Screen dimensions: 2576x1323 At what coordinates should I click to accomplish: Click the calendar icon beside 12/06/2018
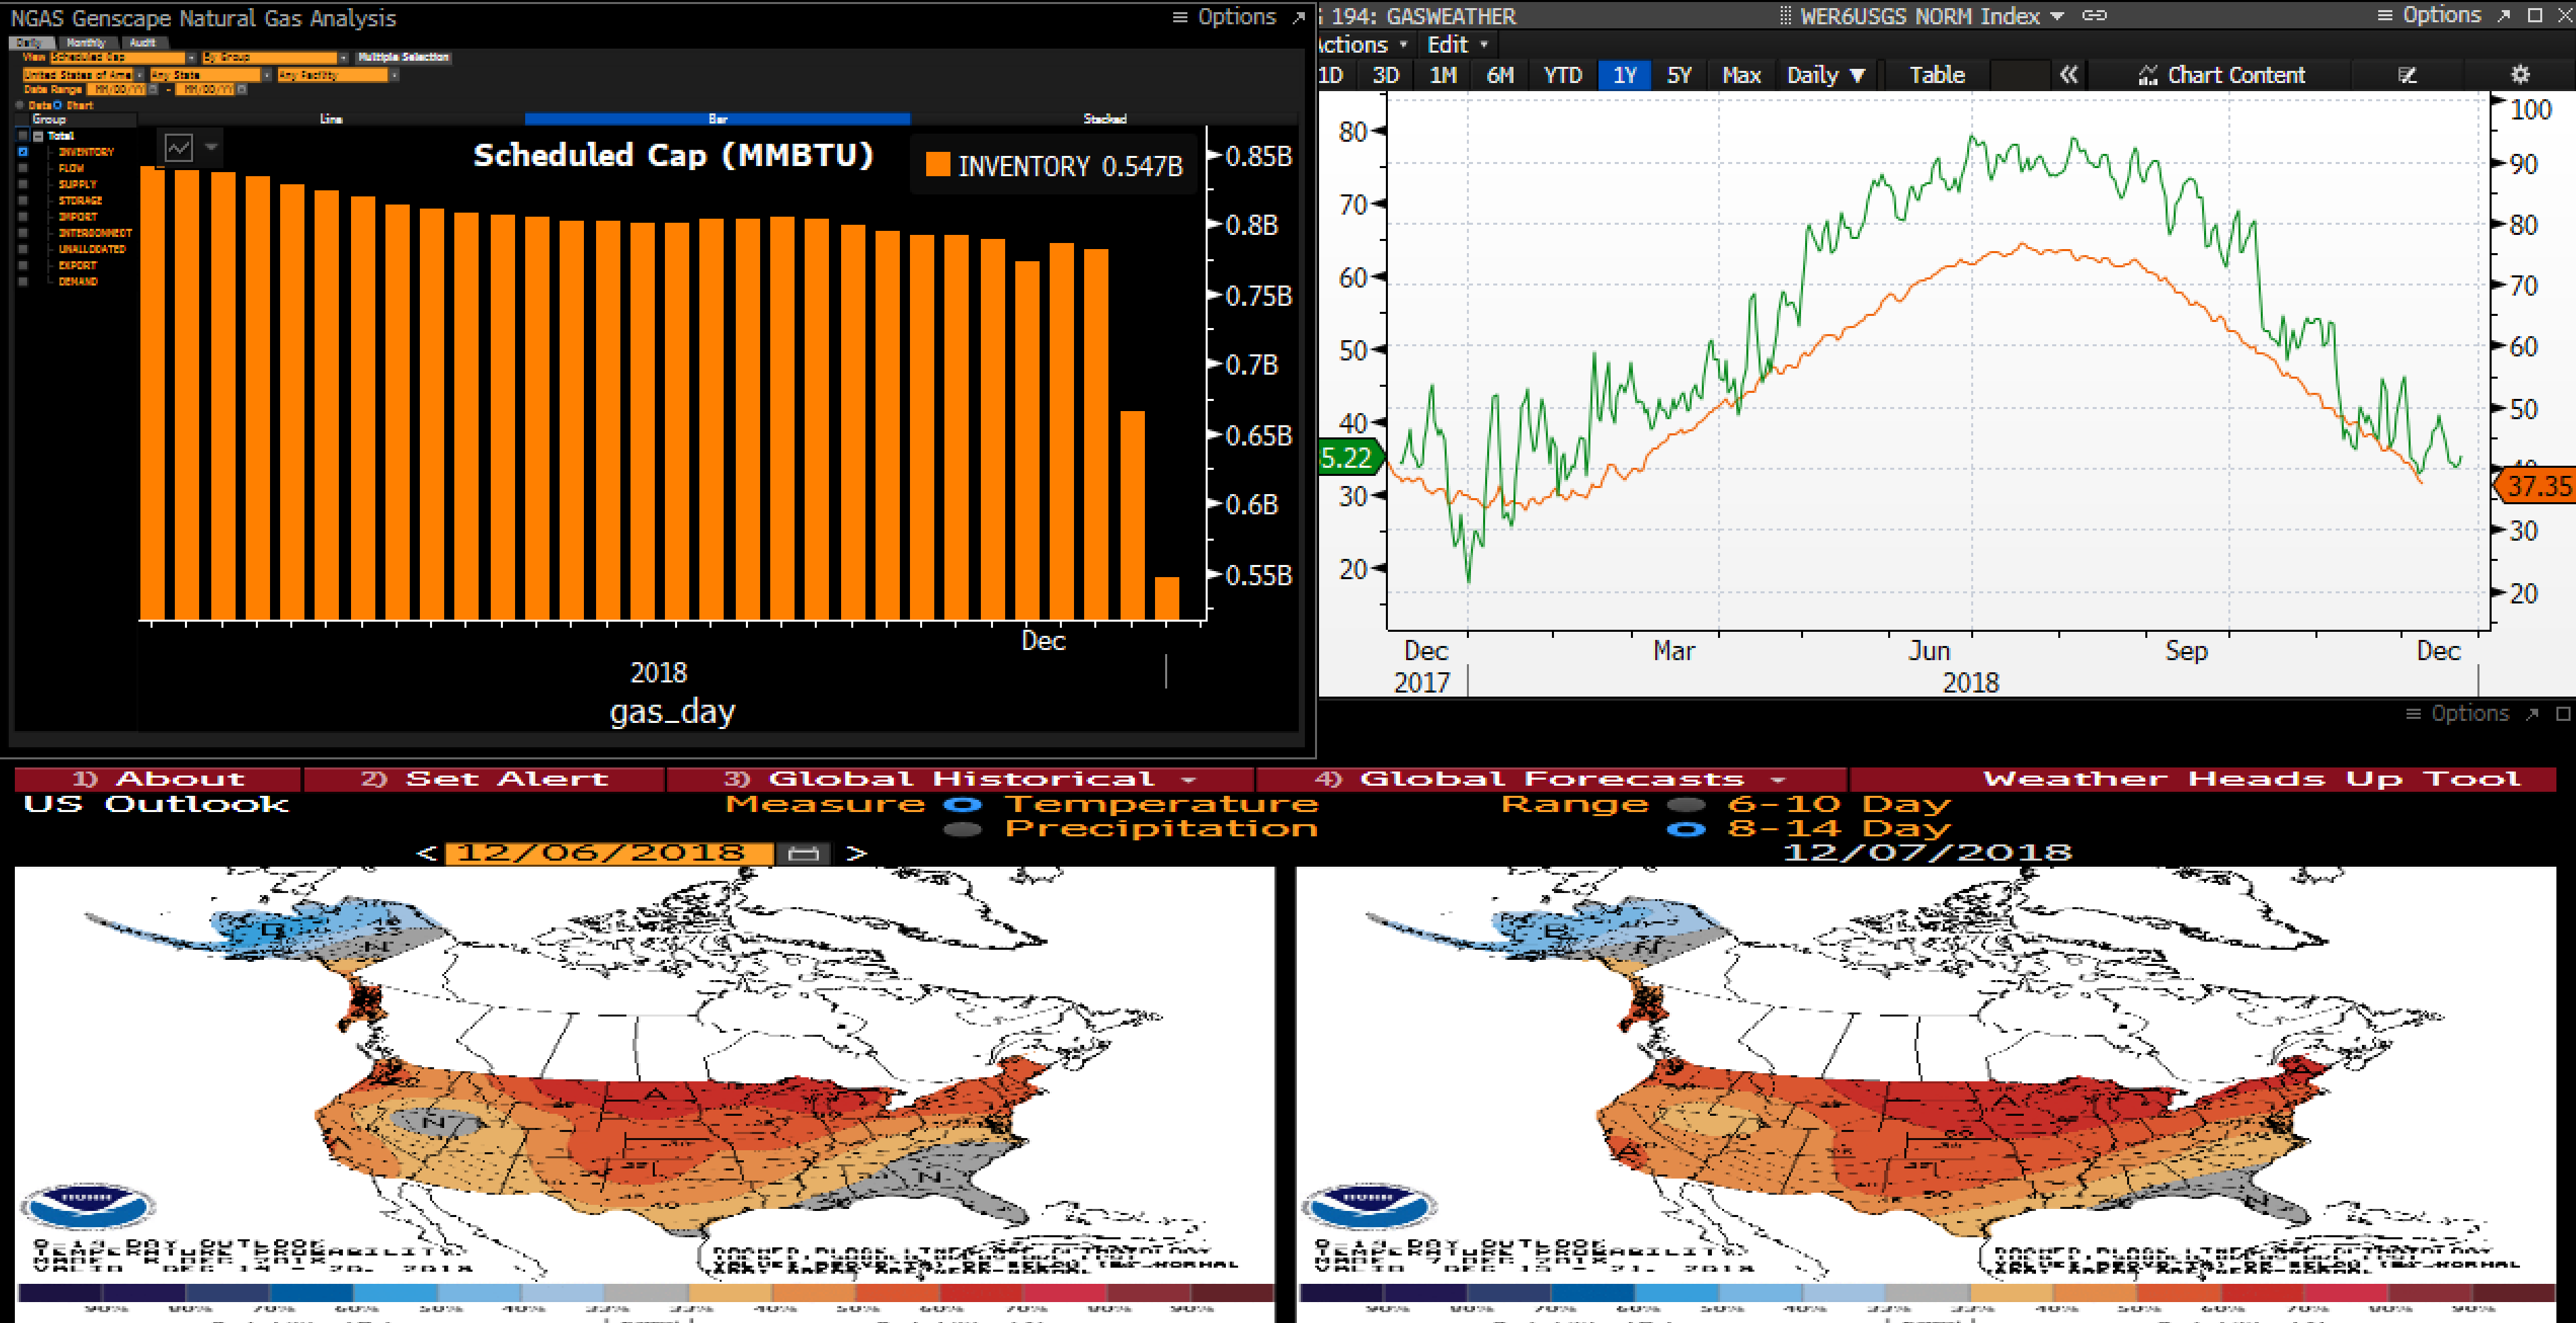click(803, 853)
